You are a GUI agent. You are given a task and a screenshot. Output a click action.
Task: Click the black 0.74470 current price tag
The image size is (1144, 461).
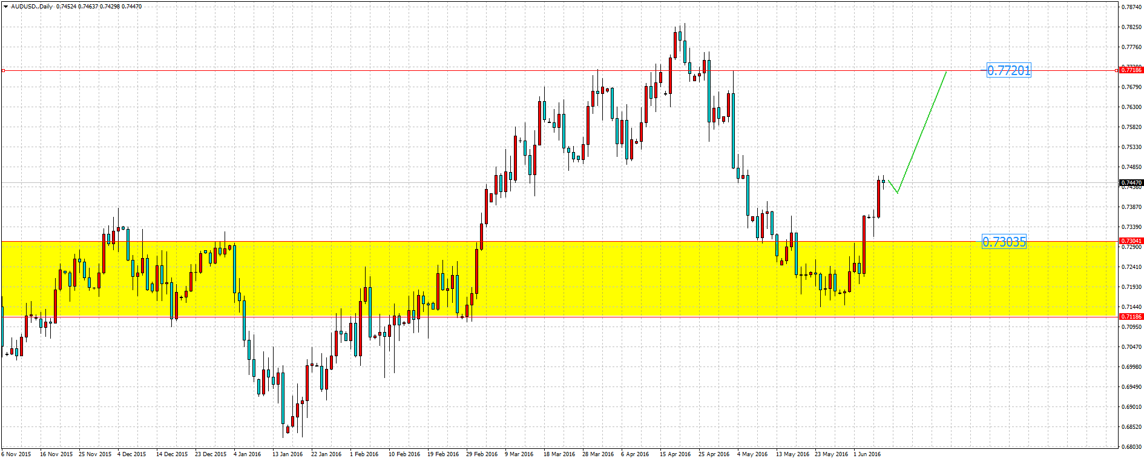pyautogui.click(x=1131, y=183)
